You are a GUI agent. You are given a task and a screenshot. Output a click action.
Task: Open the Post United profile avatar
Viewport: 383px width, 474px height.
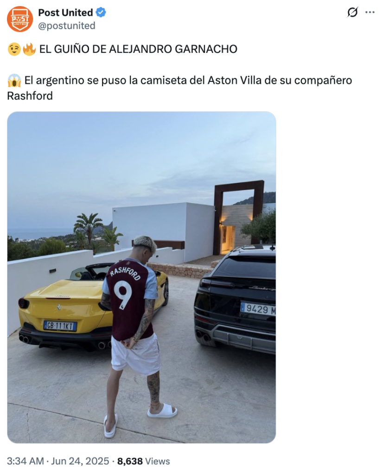tap(20, 19)
